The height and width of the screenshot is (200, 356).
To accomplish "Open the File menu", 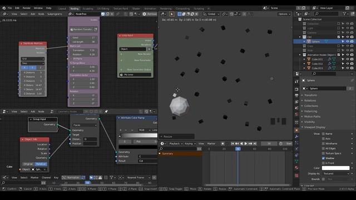I will pos(10,8).
